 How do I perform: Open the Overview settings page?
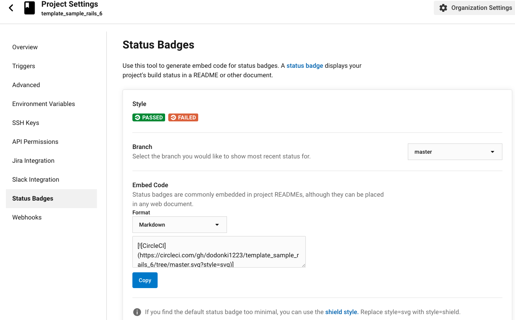pyautogui.click(x=25, y=47)
